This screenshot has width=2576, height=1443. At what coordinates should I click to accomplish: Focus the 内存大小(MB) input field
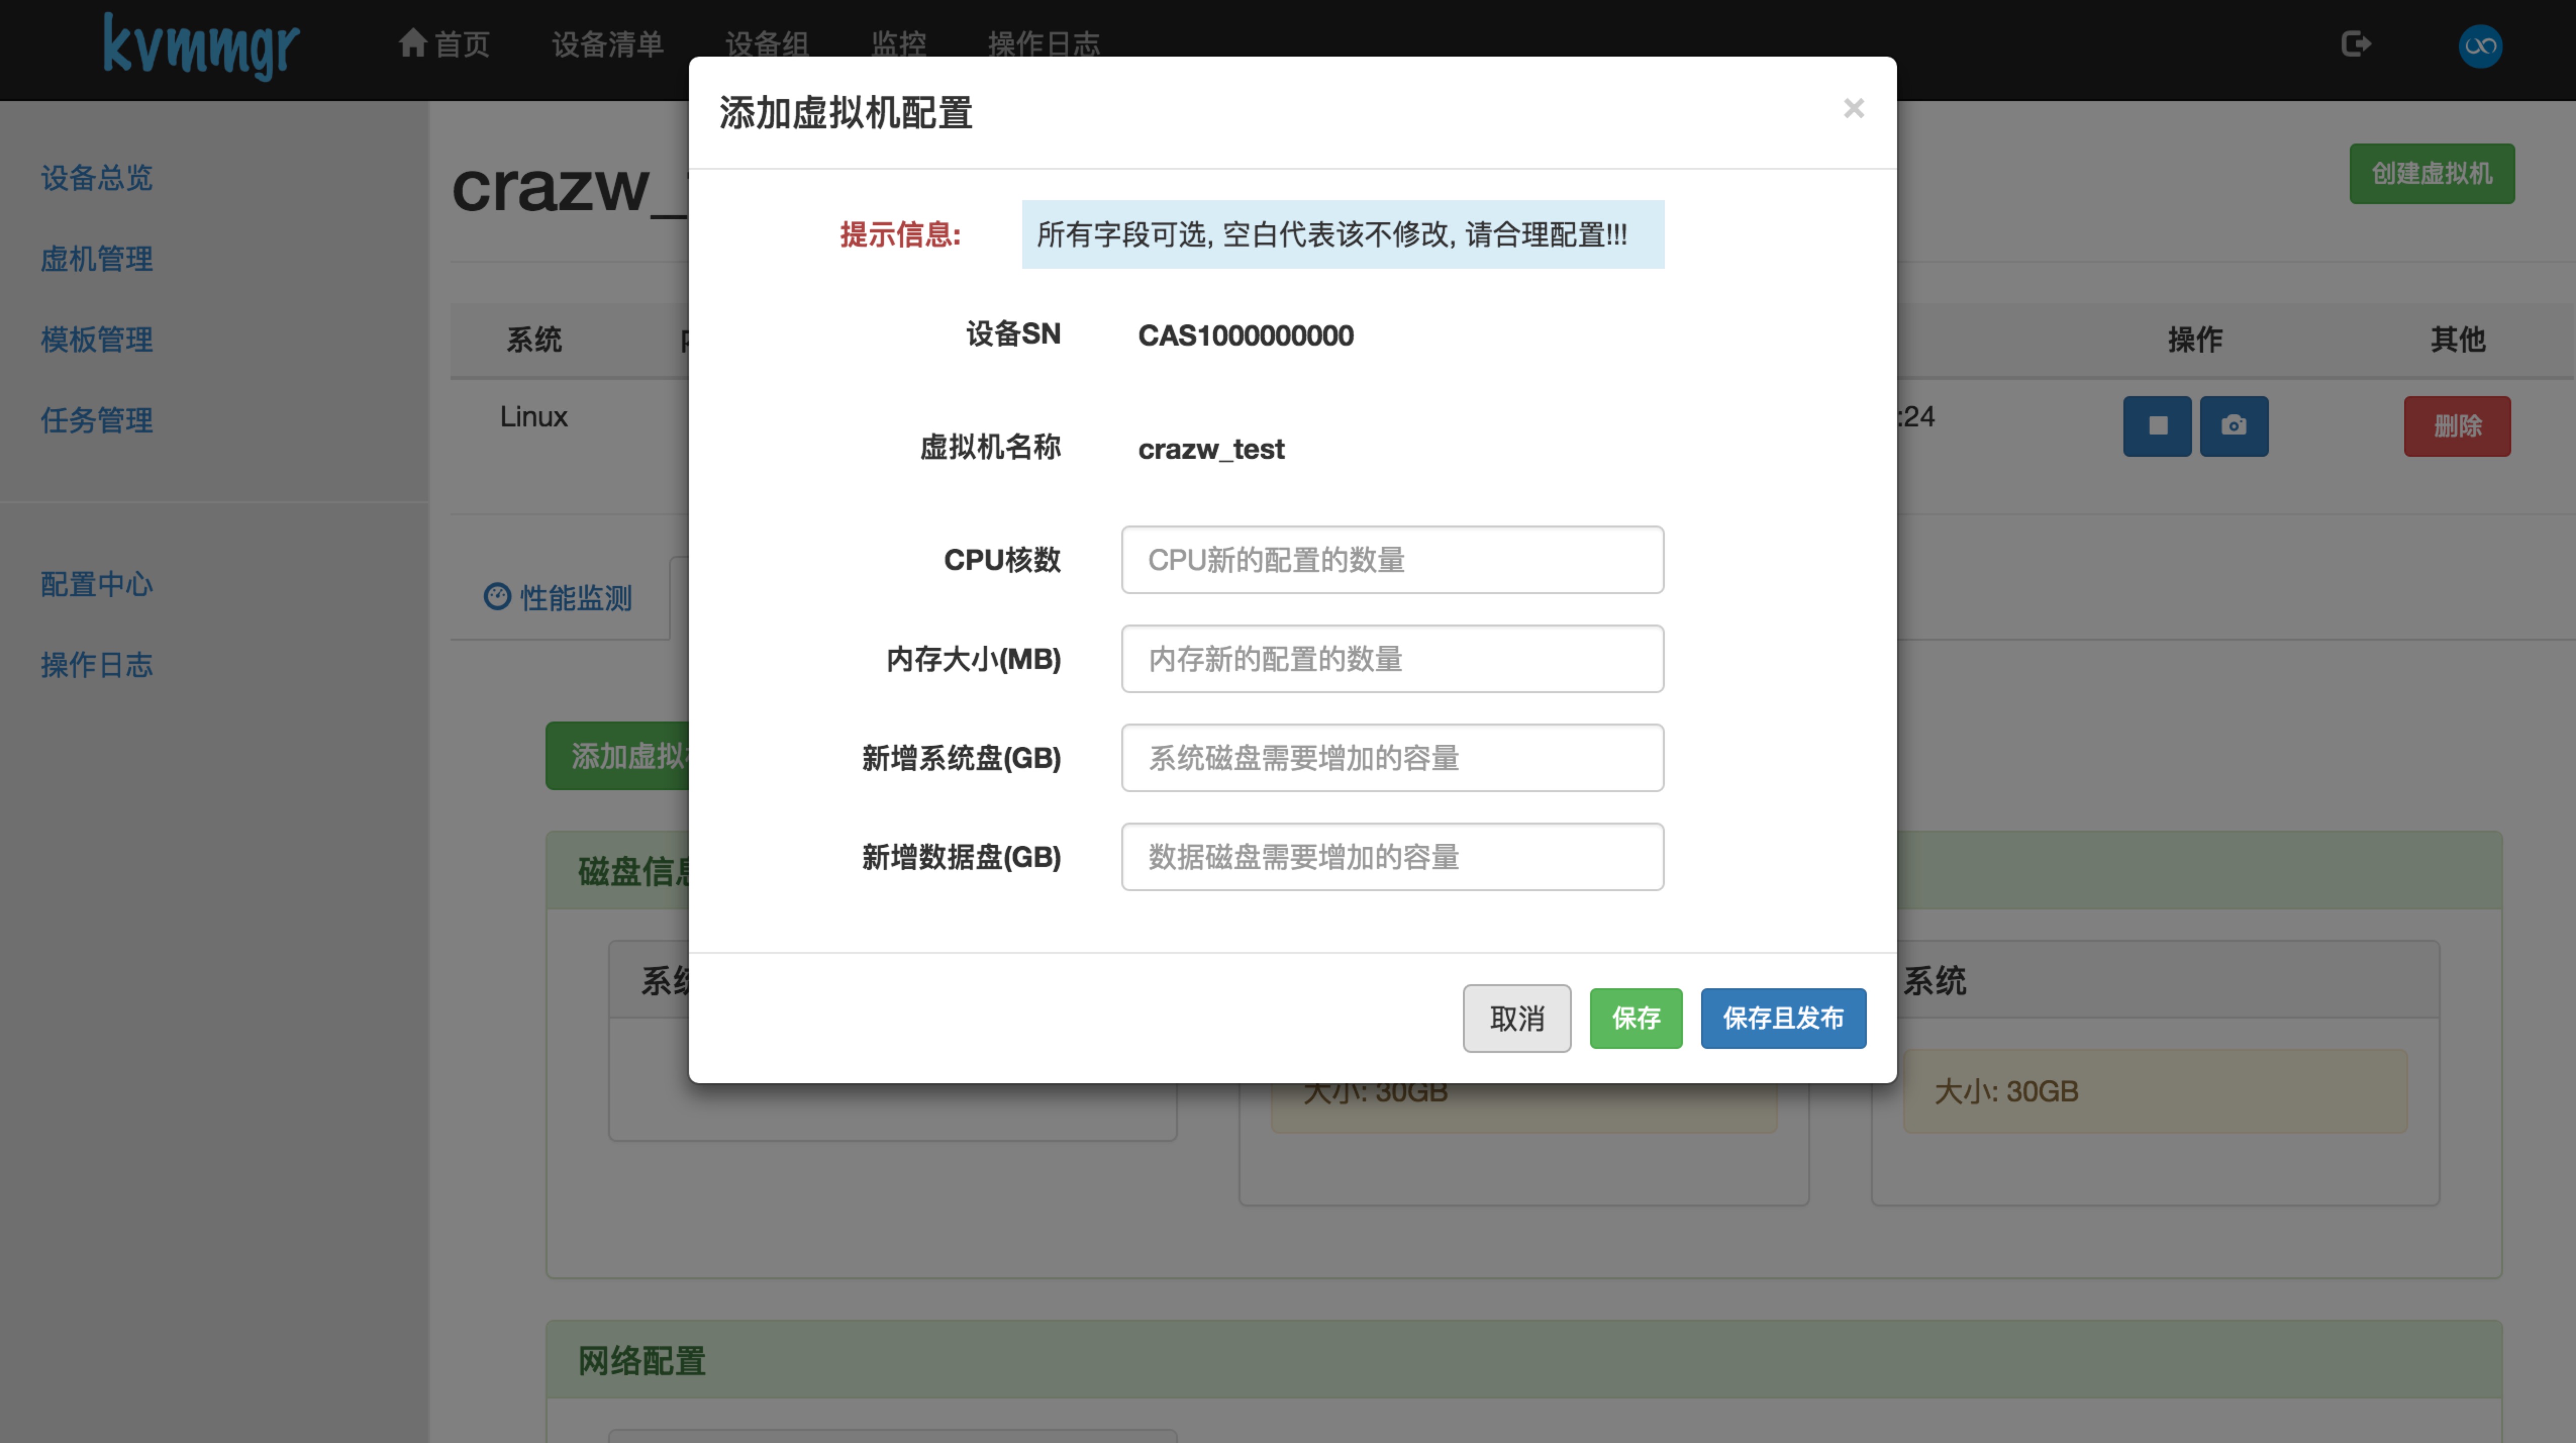click(1392, 659)
